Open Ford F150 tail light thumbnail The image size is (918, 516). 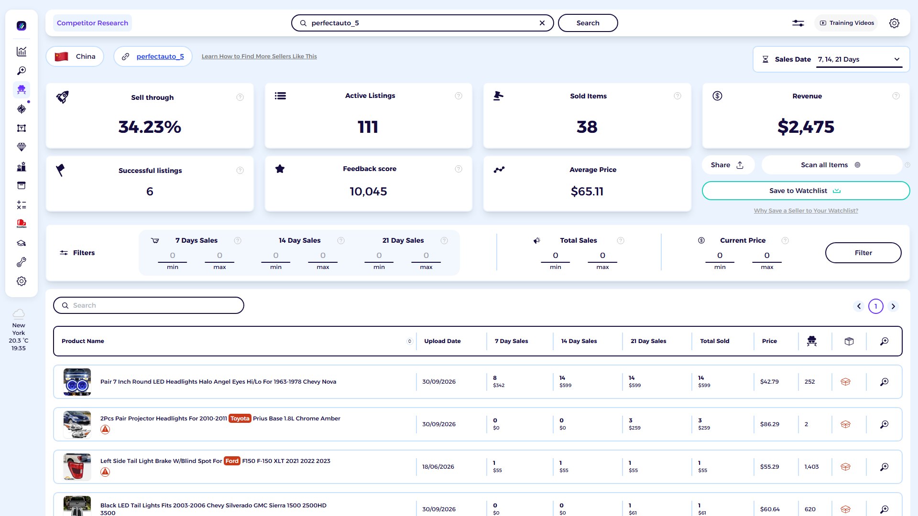pyautogui.click(x=77, y=467)
